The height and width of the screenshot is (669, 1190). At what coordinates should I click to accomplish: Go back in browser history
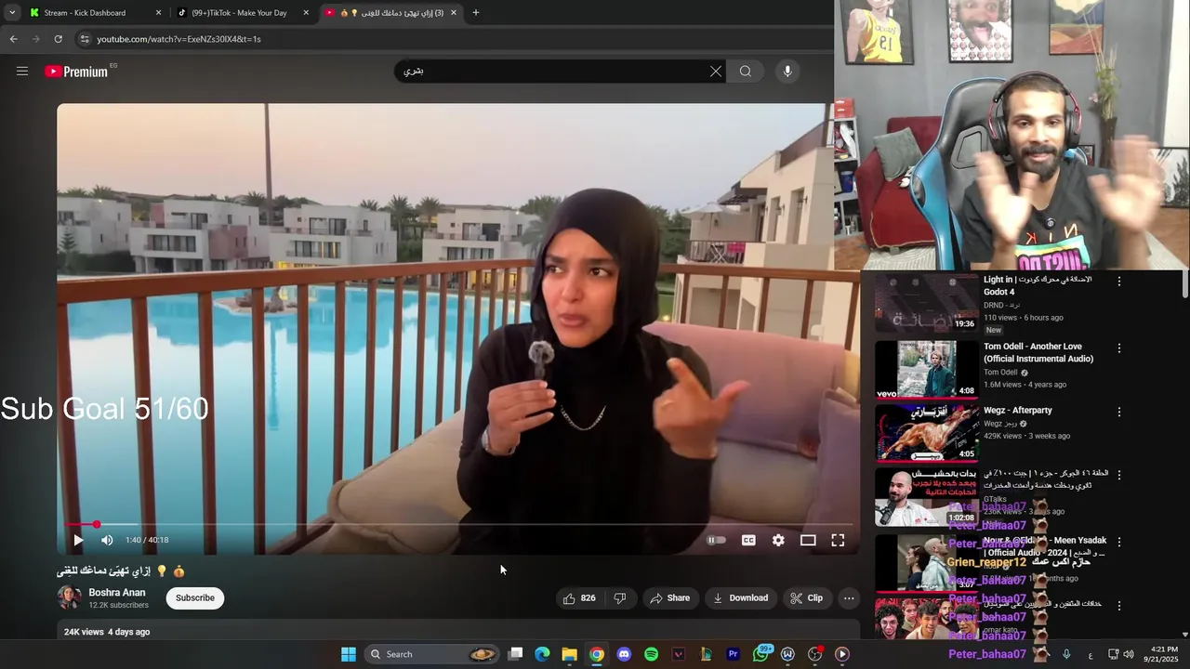tap(13, 39)
